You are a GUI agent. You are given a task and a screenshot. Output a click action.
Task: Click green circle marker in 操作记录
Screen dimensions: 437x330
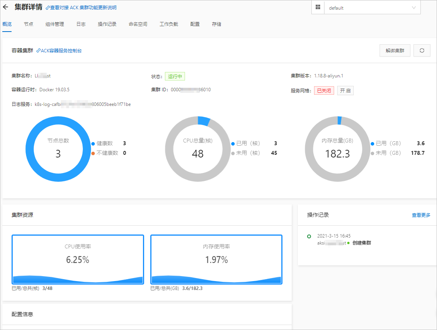[x=309, y=236]
